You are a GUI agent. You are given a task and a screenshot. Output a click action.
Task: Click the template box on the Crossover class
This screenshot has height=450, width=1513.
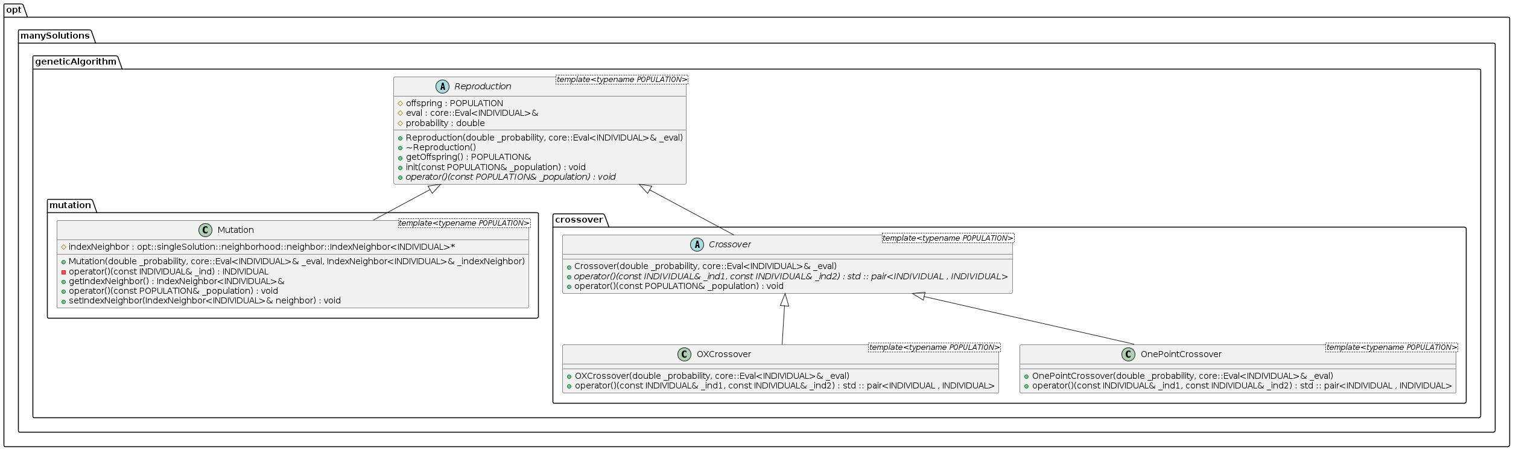click(948, 238)
